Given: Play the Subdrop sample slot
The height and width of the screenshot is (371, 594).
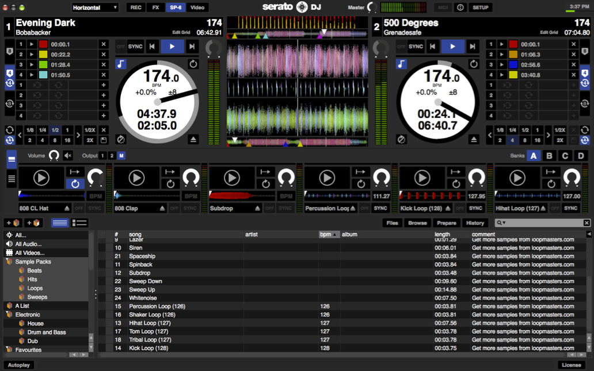Looking at the screenshot, I should click(232, 178).
